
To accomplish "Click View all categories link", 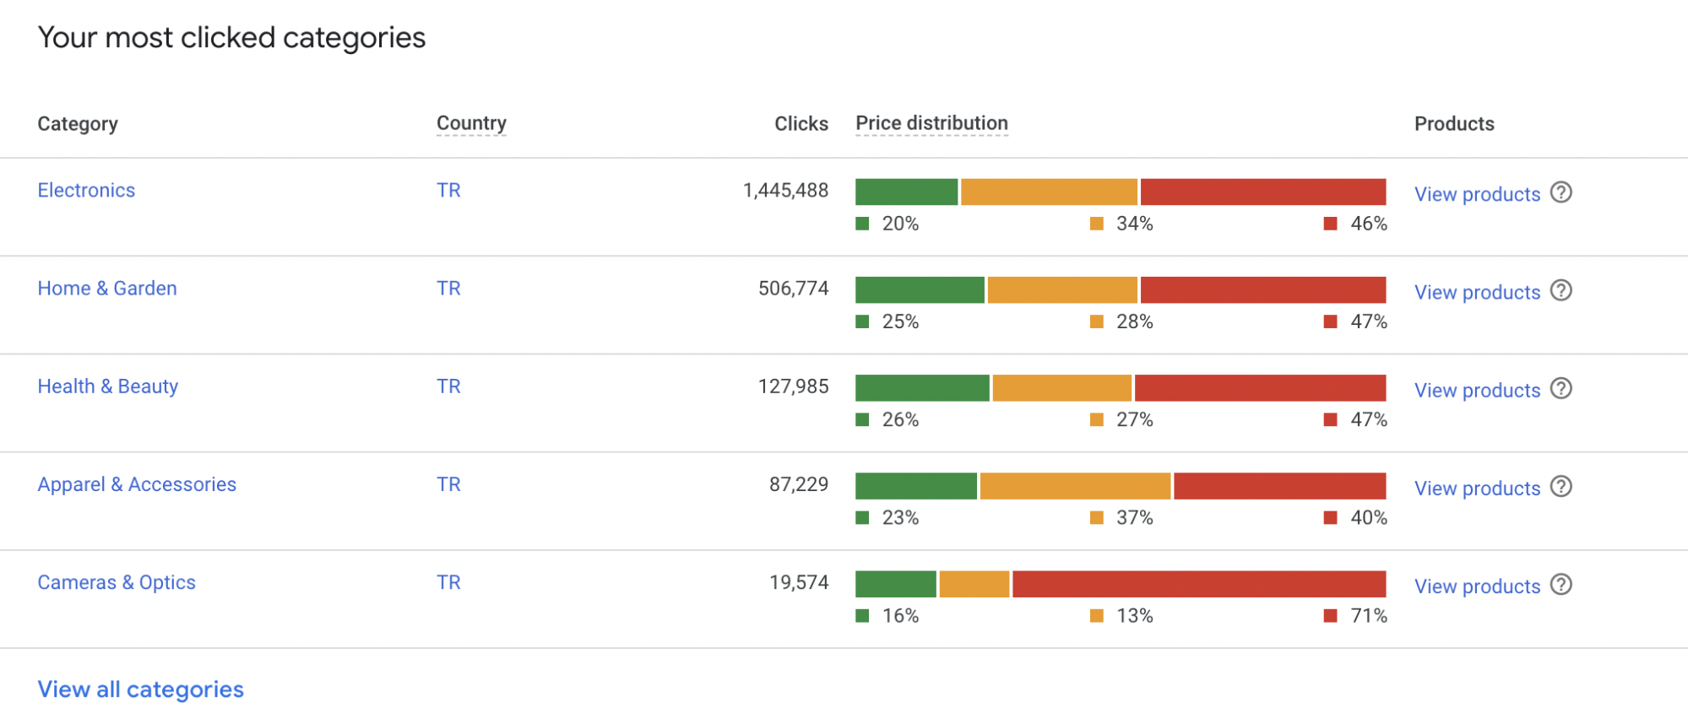I will (141, 689).
